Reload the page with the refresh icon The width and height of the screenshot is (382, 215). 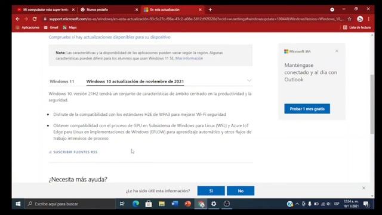[x=35, y=19]
